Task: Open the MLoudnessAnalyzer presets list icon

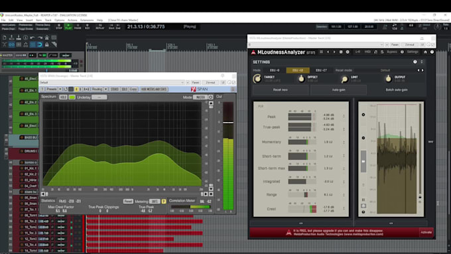Action: click(321, 52)
